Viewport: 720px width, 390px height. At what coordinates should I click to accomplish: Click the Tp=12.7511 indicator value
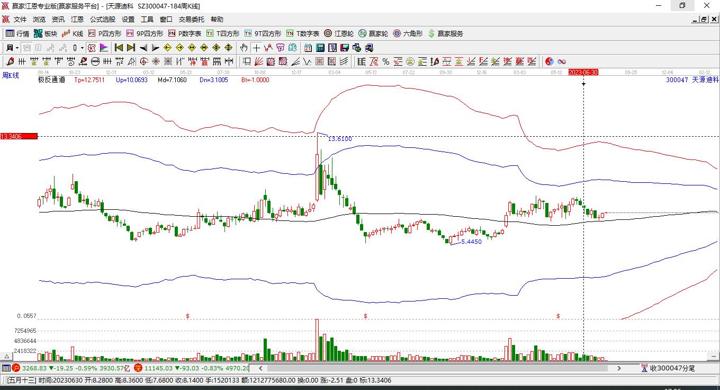(89, 80)
